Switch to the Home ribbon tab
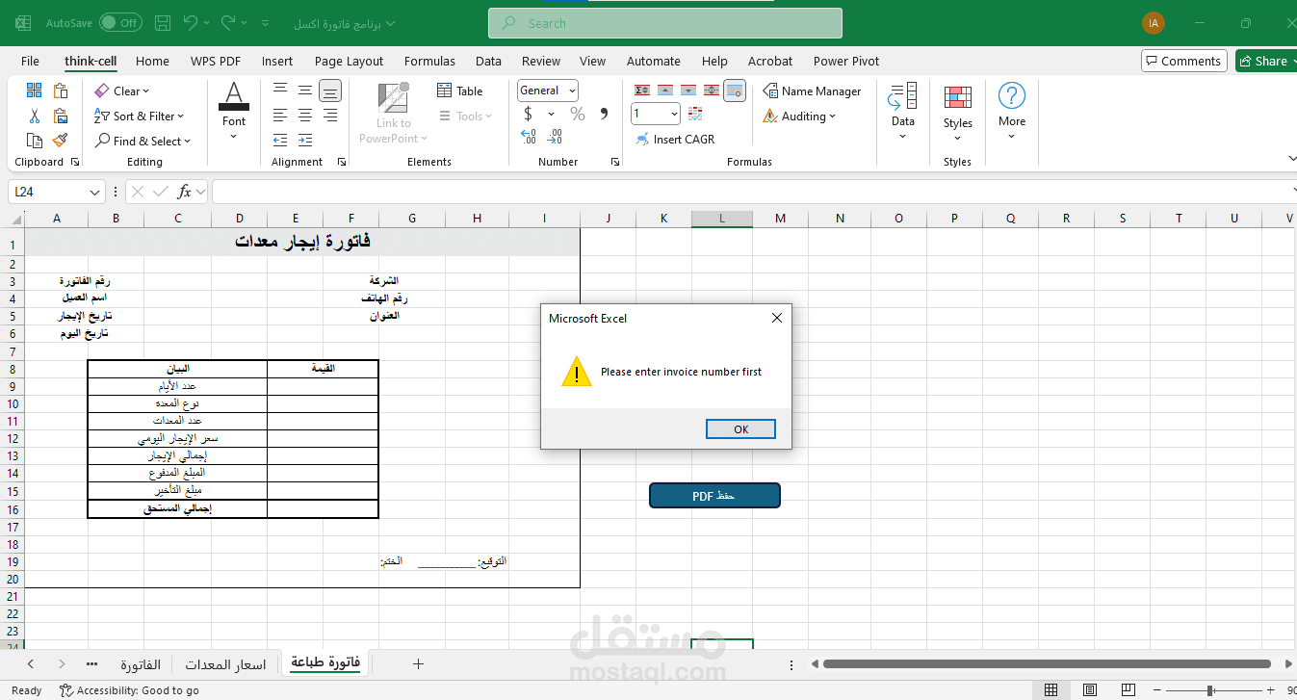The height and width of the screenshot is (700, 1297). 152,61
